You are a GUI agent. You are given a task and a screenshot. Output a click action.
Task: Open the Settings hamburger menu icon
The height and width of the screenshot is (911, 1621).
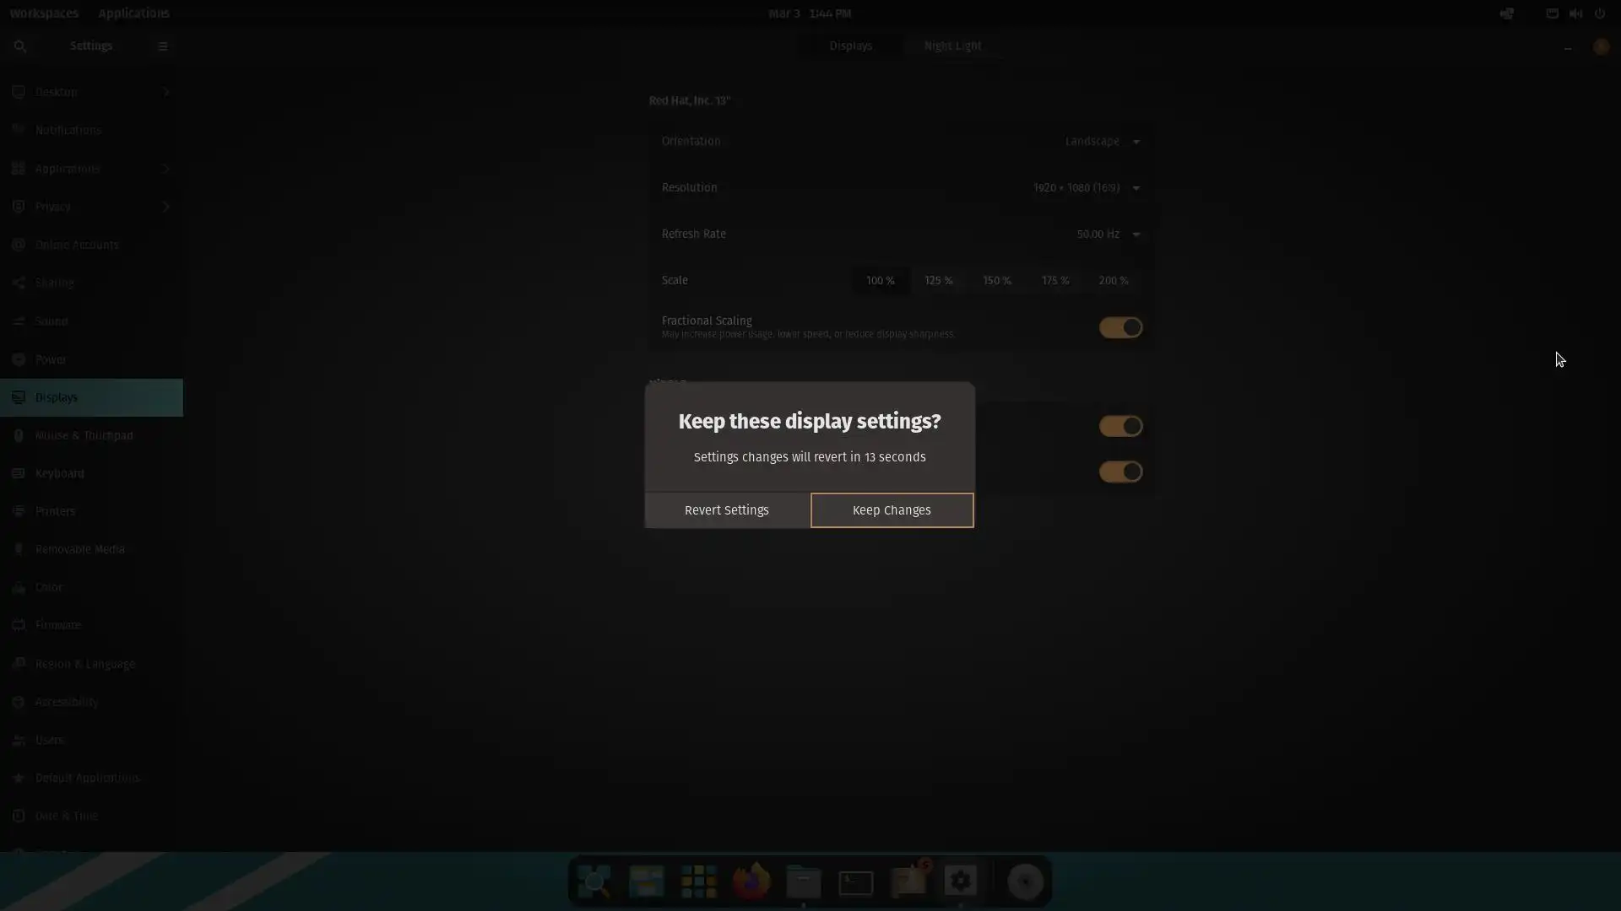[163, 46]
